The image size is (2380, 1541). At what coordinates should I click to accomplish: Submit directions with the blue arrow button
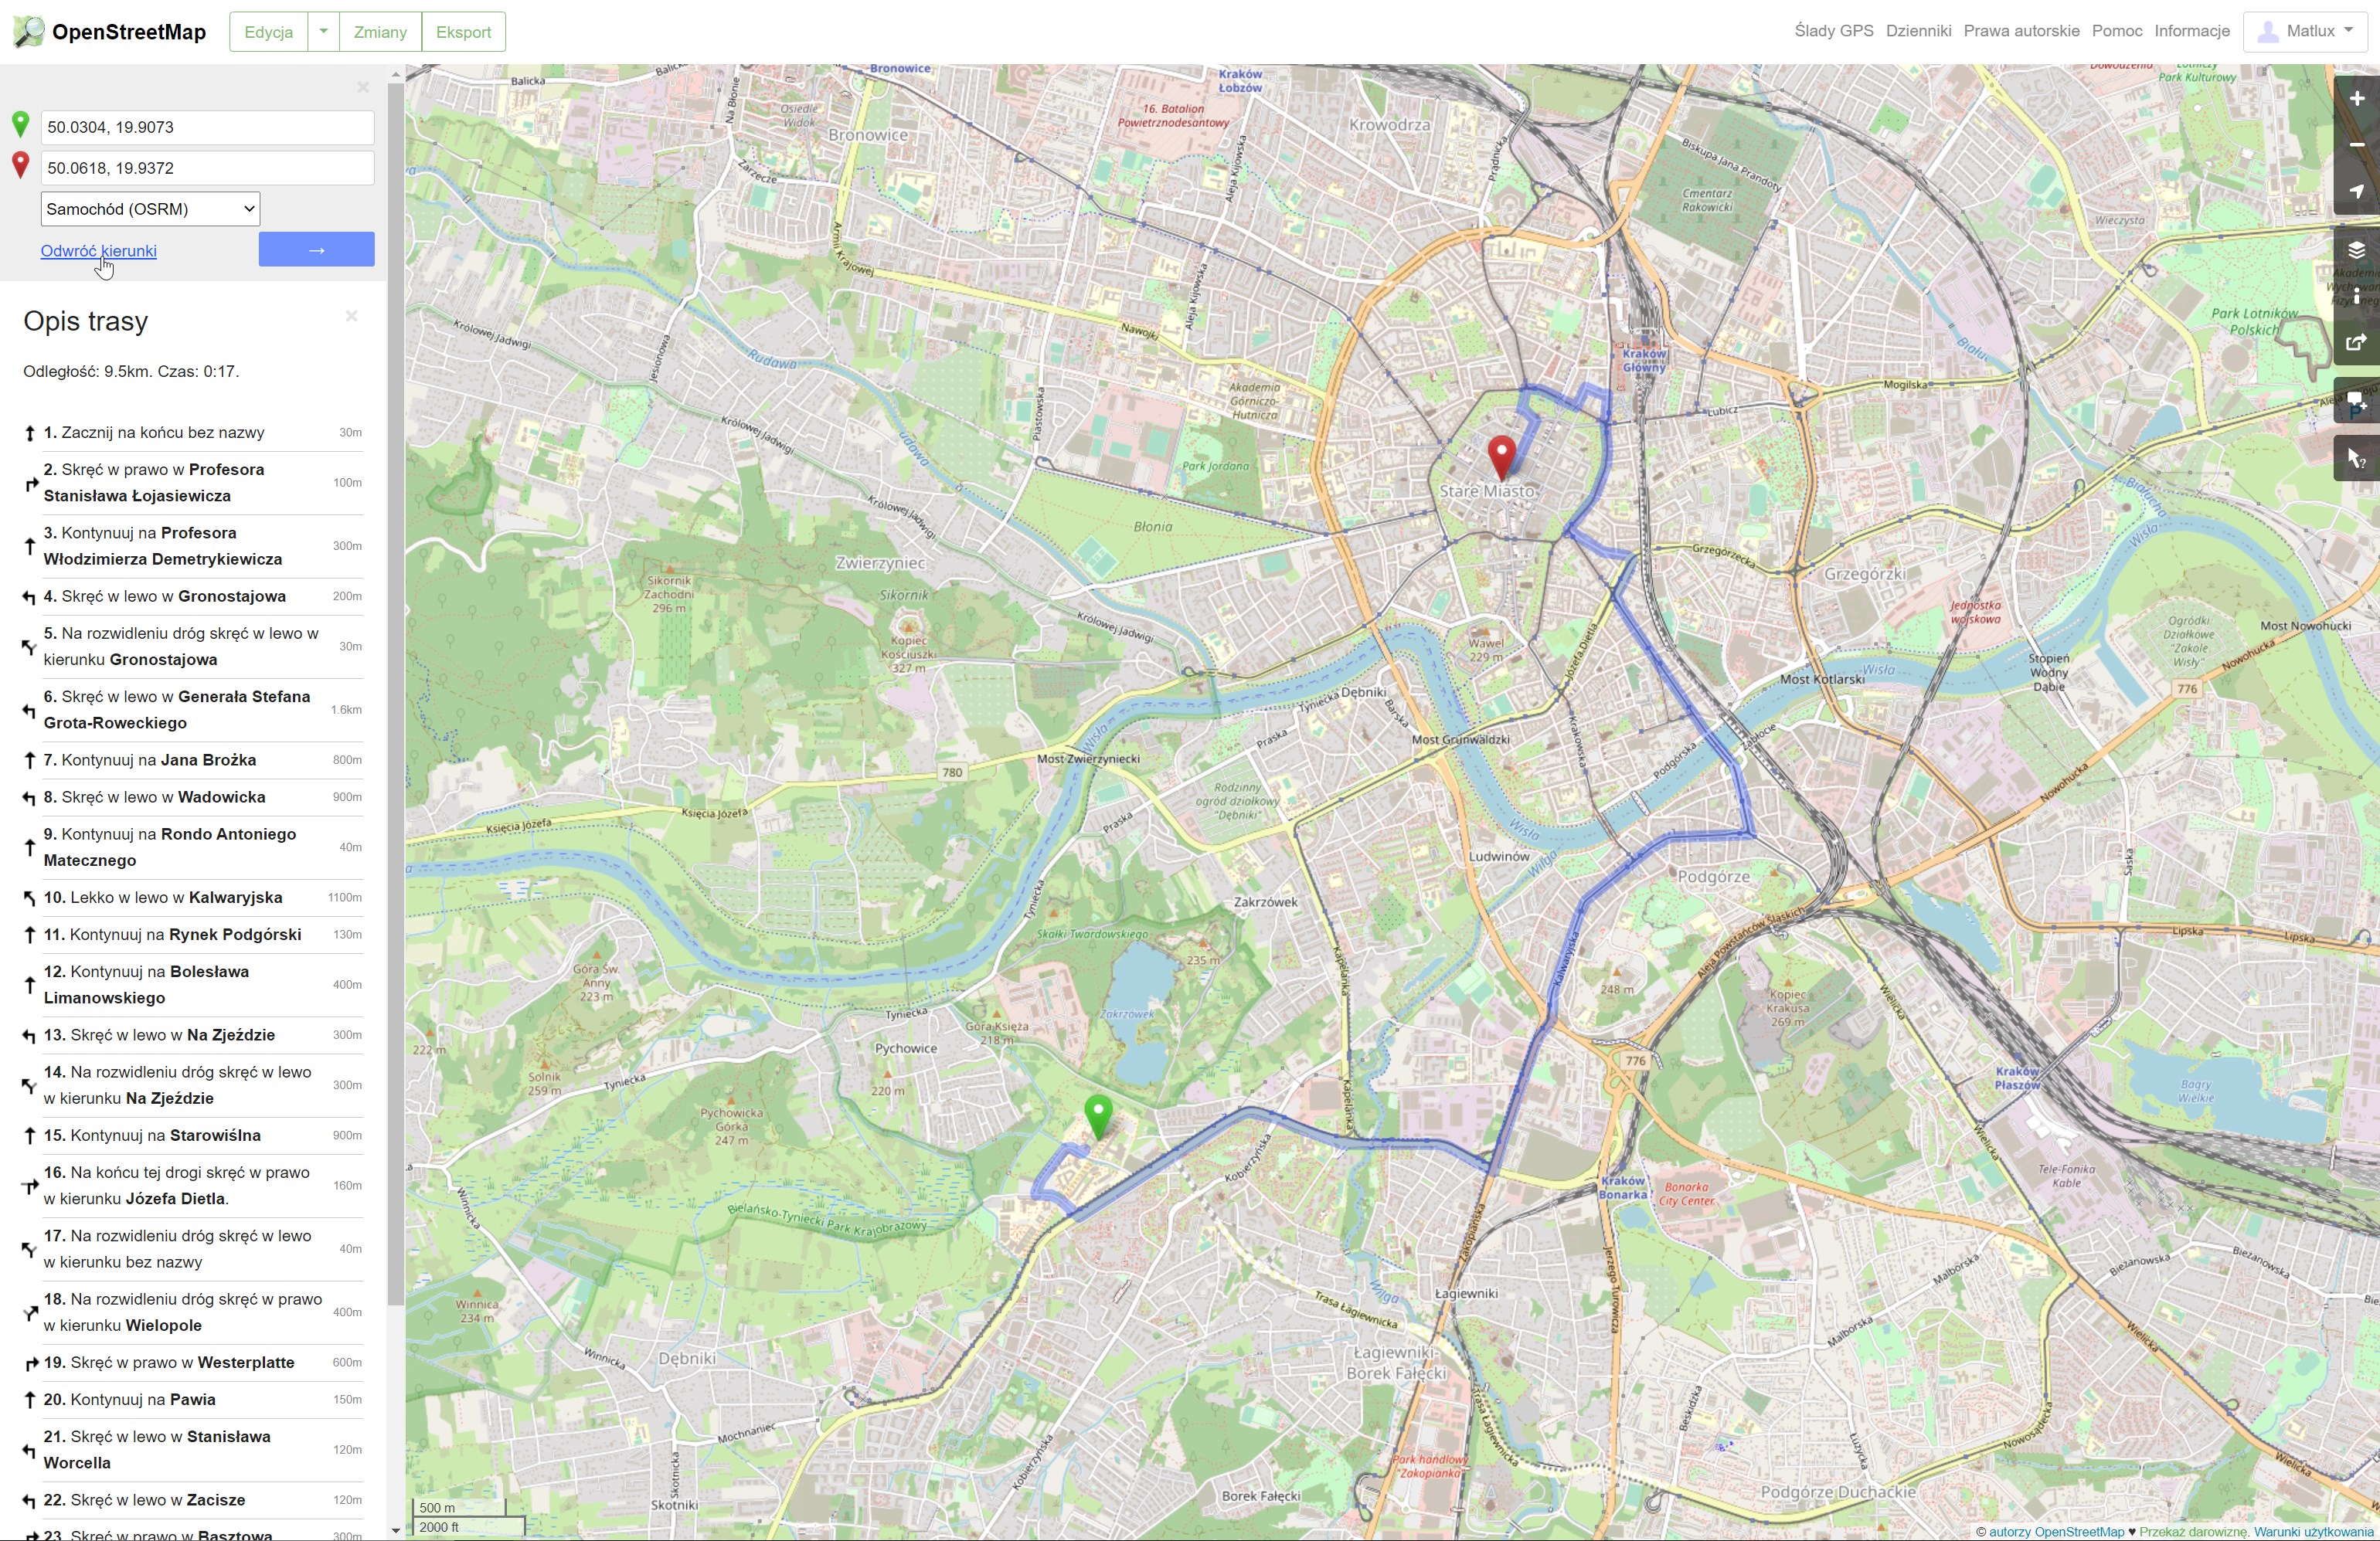[x=316, y=249]
